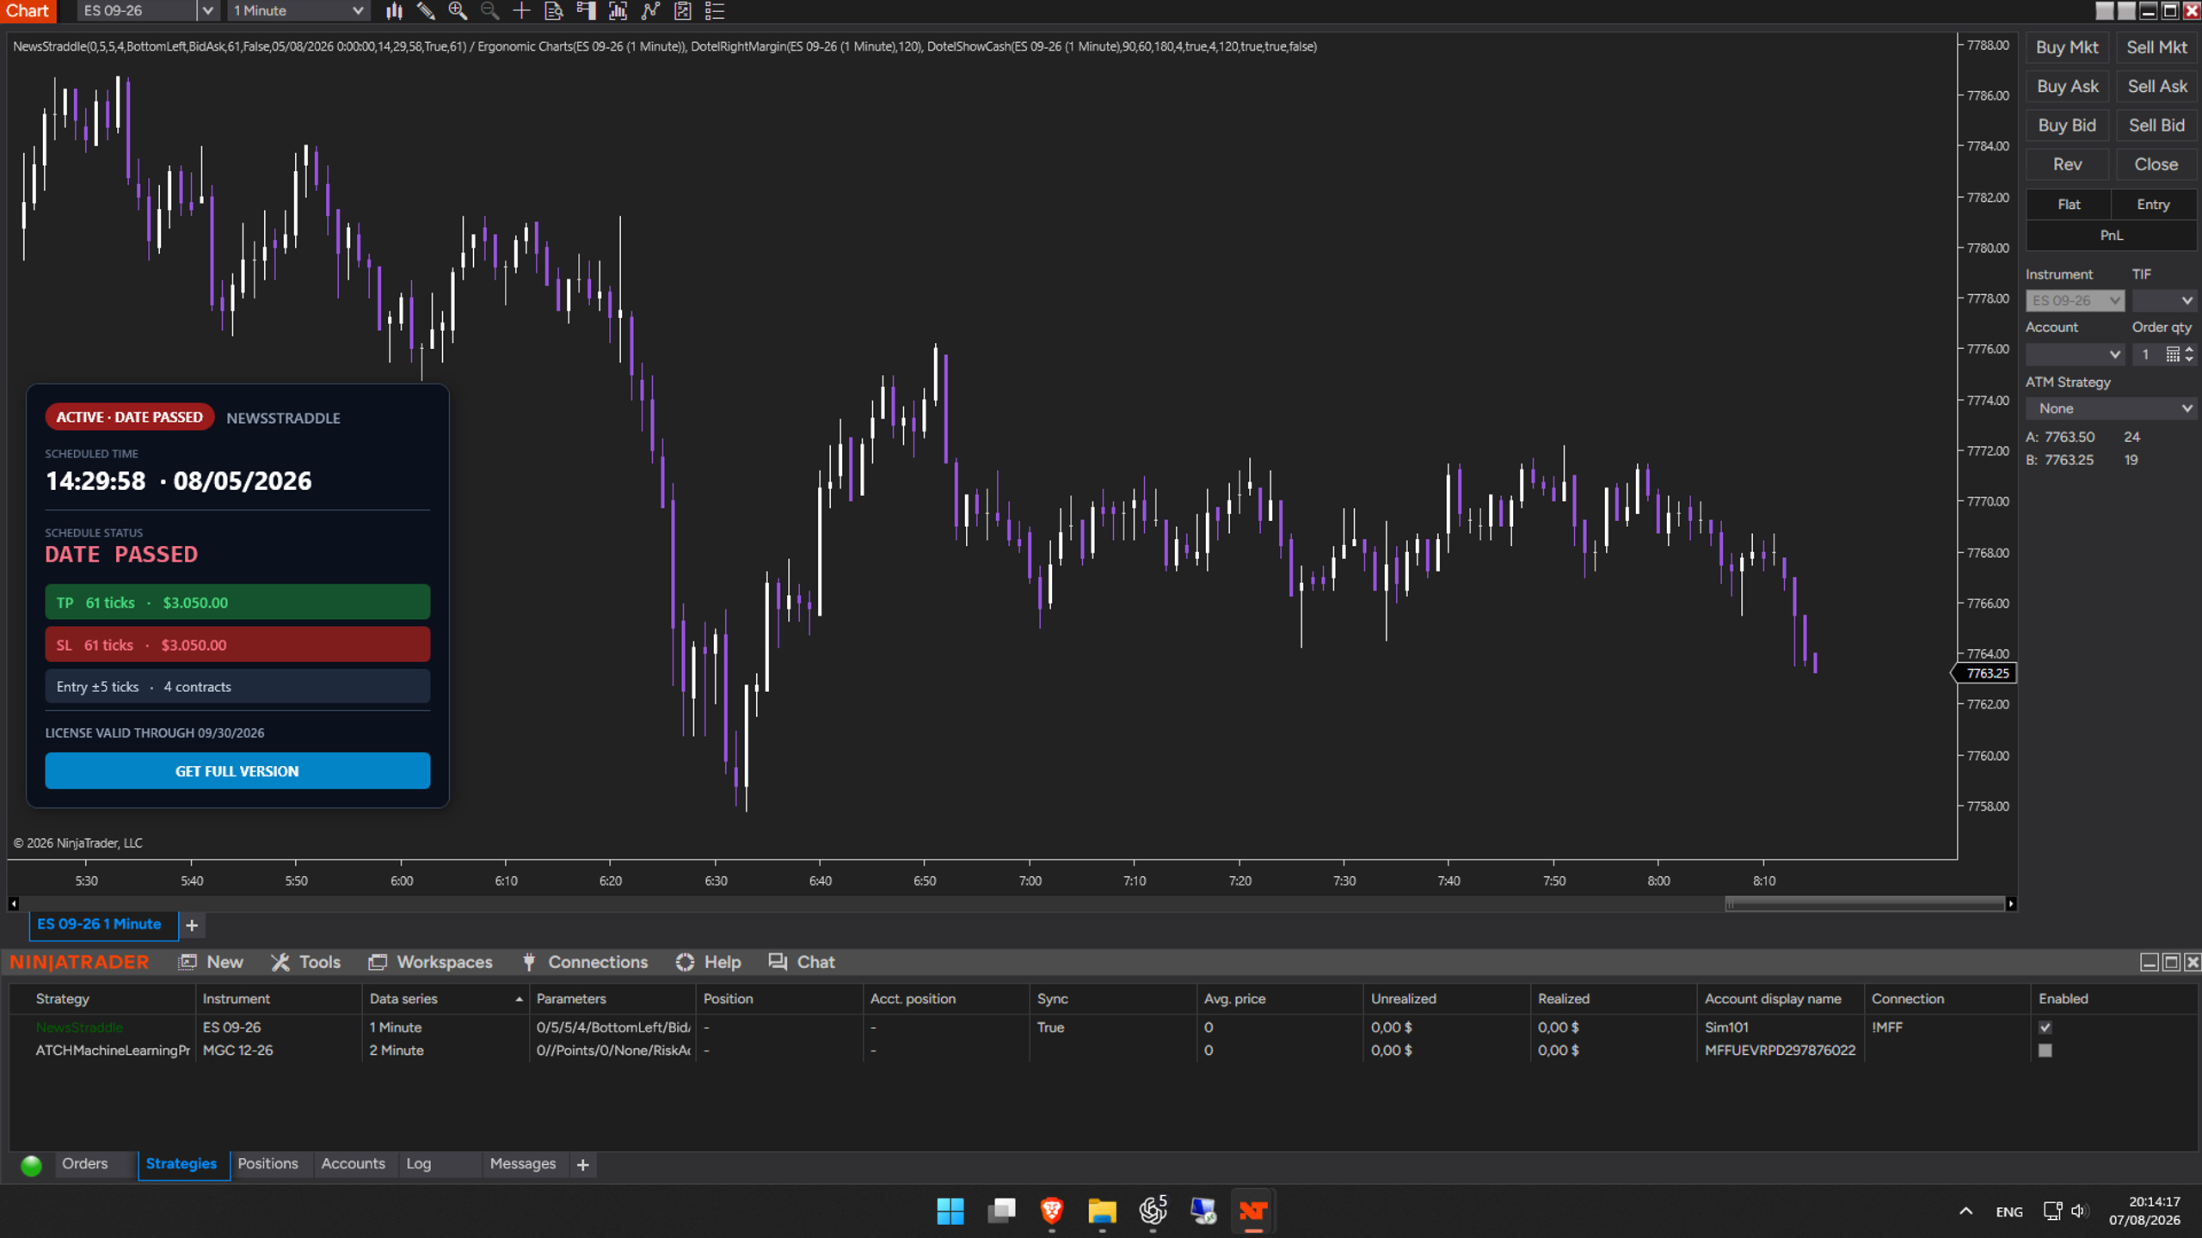The width and height of the screenshot is (2202, 1238).
Task: Click the Rev button
Action: pos(2067,164)
